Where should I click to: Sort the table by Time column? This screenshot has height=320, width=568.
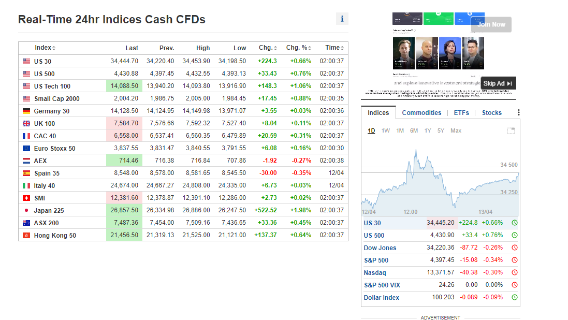pos(334,48)
